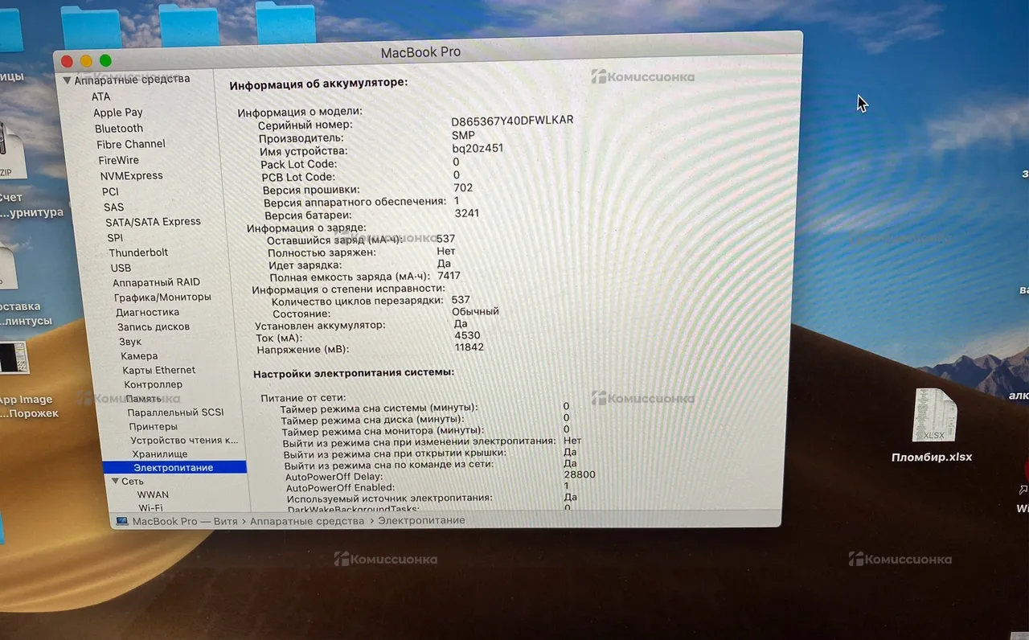Open Звук sidebar entry

[129, 342]
